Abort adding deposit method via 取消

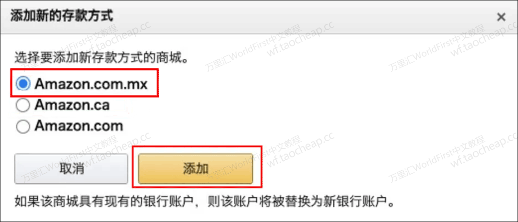(x=71, y=168)
